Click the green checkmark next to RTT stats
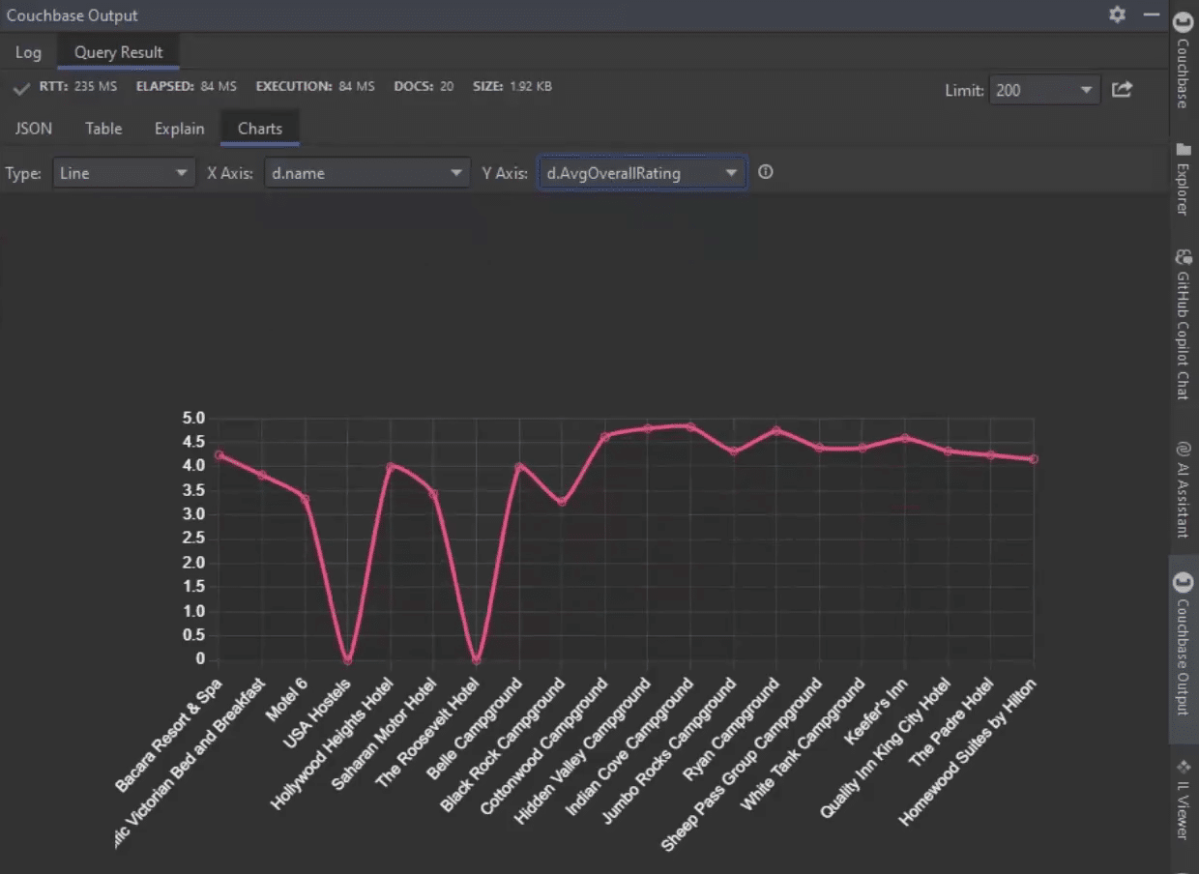 (21, 86)
